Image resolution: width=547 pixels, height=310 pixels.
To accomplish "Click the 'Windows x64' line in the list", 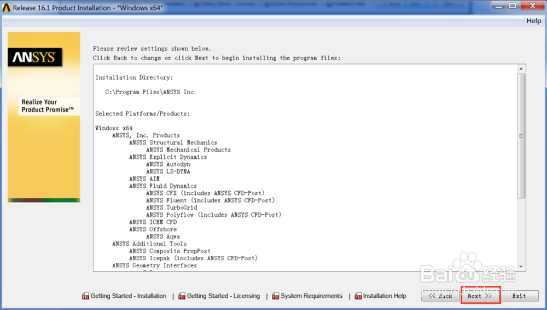I will point(114,128).
